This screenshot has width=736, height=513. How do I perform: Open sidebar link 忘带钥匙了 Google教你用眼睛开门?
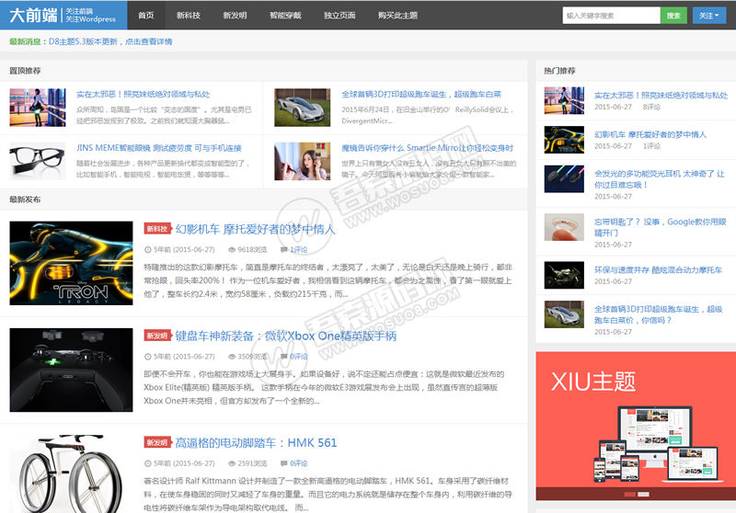(x=660, y=227)
